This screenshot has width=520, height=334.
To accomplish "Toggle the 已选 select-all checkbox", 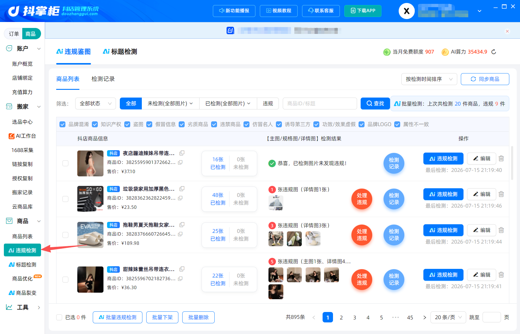I will click(59, 317).
